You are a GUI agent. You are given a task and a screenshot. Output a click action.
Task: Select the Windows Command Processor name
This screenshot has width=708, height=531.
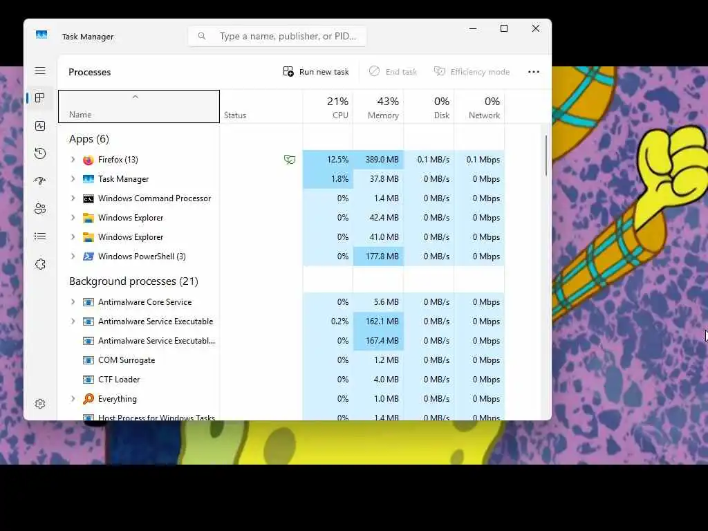[x=154, y=198]
